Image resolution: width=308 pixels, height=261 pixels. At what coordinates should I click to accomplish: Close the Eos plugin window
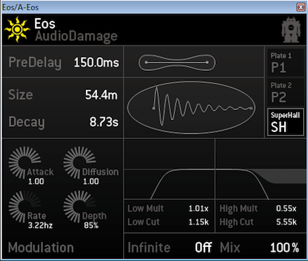(x=301, y=7)
